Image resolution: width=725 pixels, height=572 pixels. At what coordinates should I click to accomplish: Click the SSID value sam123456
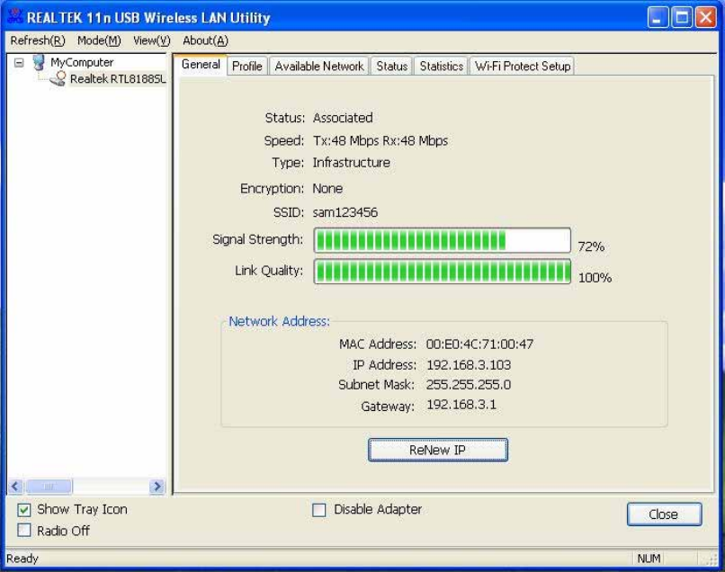[x=345, y=212]
